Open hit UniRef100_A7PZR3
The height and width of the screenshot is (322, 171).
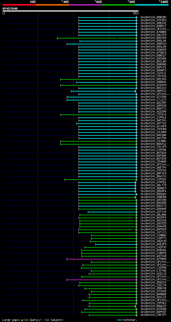(x=154, y=20)
